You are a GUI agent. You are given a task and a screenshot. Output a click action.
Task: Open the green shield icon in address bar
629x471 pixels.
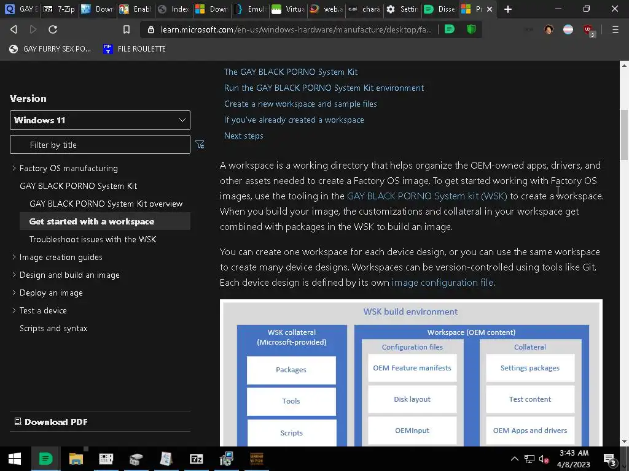471,29
